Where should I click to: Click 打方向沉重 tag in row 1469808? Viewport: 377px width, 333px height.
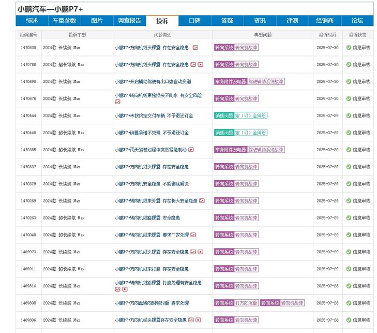[x=246, y=303]
